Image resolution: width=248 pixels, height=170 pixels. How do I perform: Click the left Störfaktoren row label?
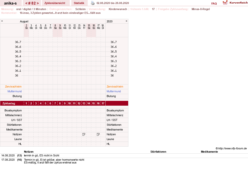coord(14,125)
